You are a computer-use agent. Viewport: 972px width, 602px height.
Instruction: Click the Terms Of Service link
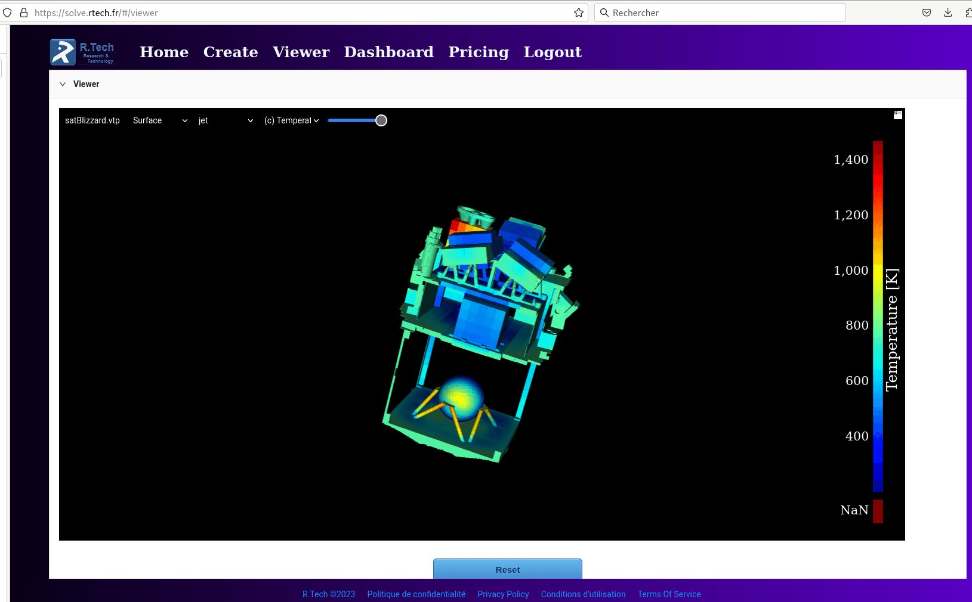pyautogui.click(x=669, y=594)
